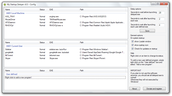Click the Normal status of MouseDriver
This screenshot has height=96, width=172.
pyautogui.click(x=42, y=20)
